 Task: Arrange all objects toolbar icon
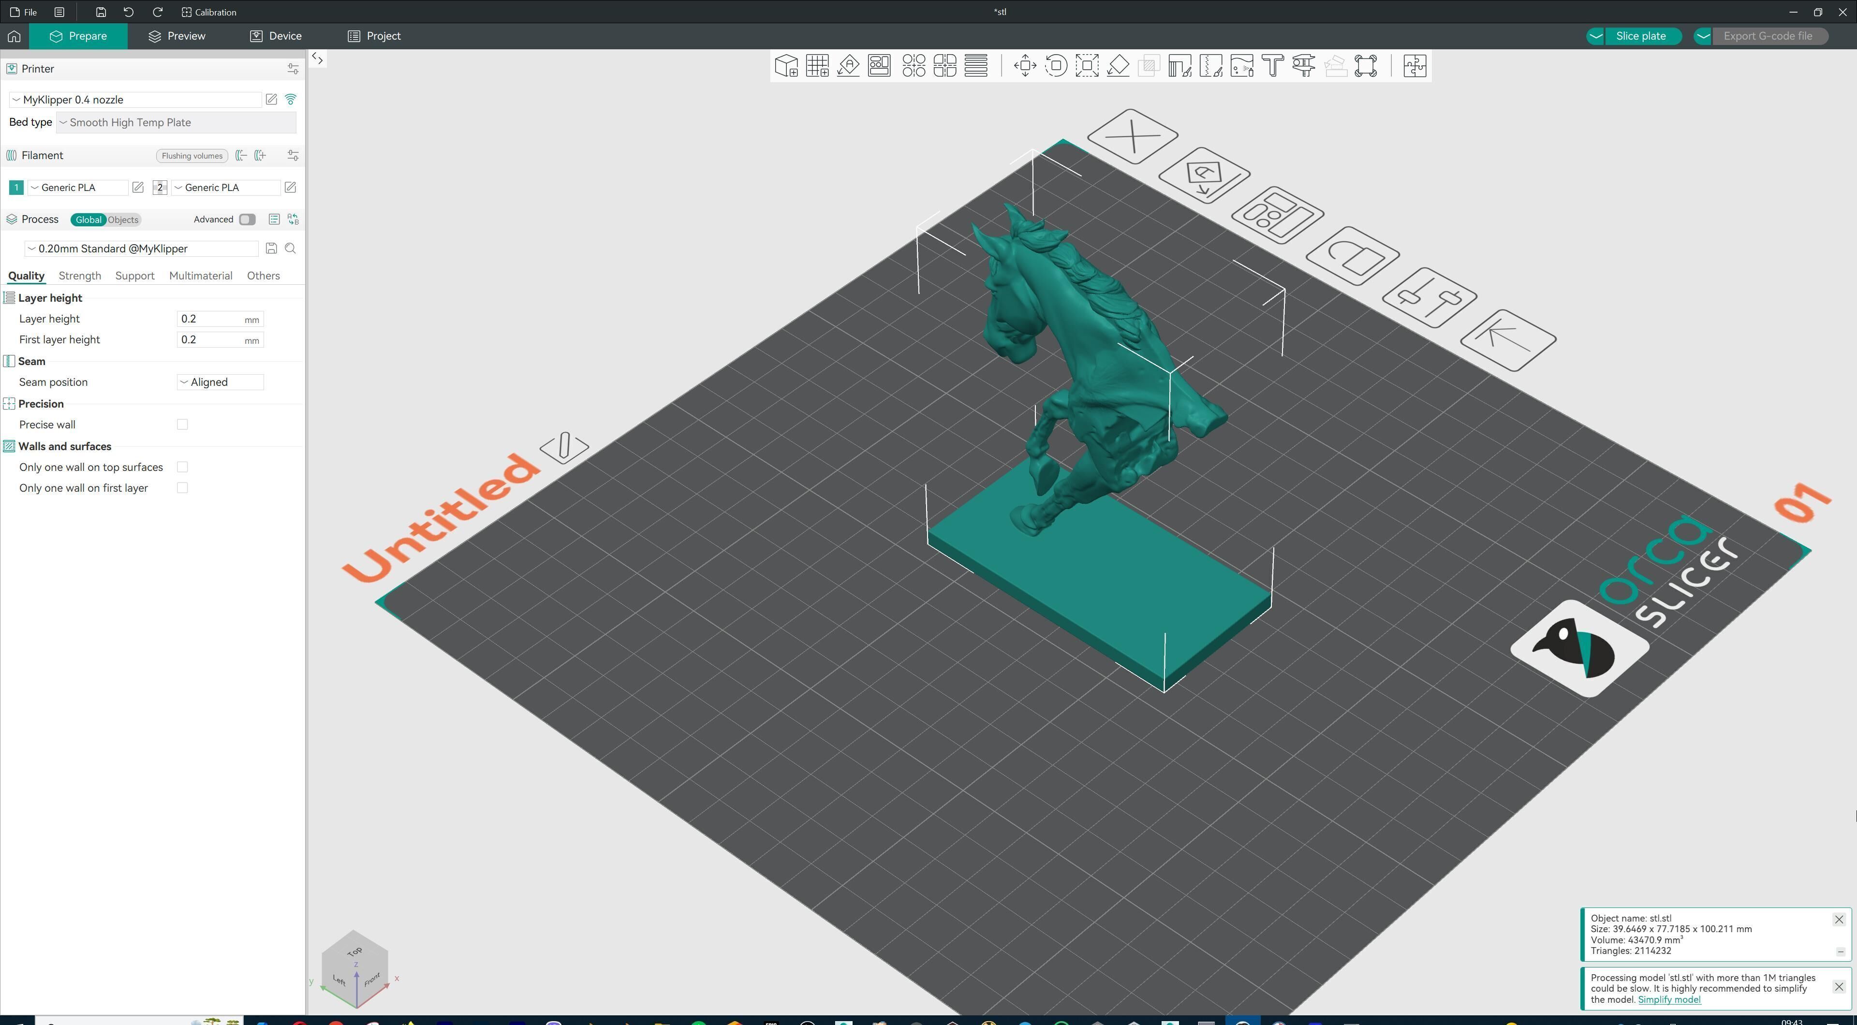(879, 66)
